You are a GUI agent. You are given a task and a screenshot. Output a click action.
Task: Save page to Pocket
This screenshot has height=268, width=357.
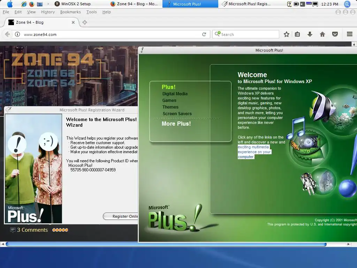point(335,35)
